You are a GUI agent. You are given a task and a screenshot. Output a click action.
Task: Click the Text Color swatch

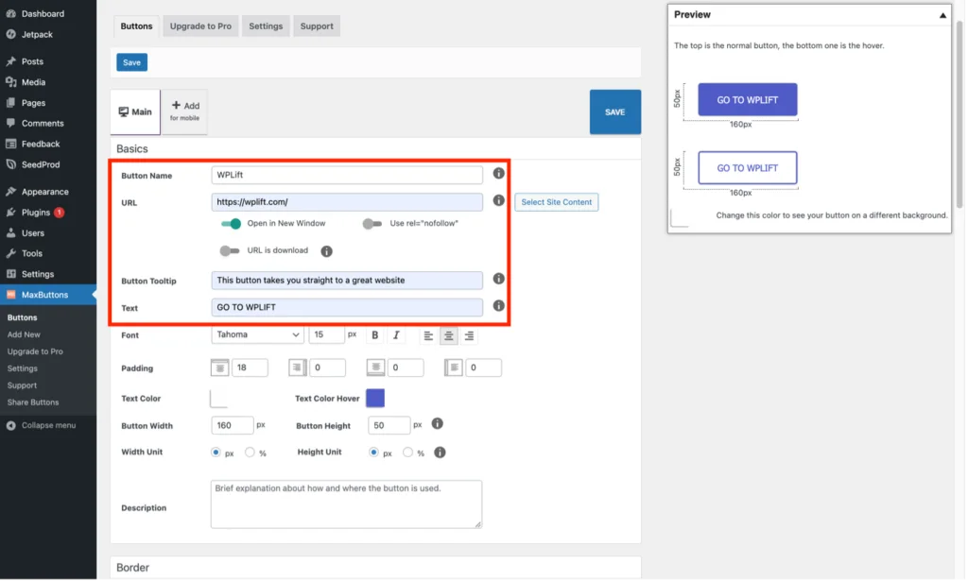[x=219, y=399]
